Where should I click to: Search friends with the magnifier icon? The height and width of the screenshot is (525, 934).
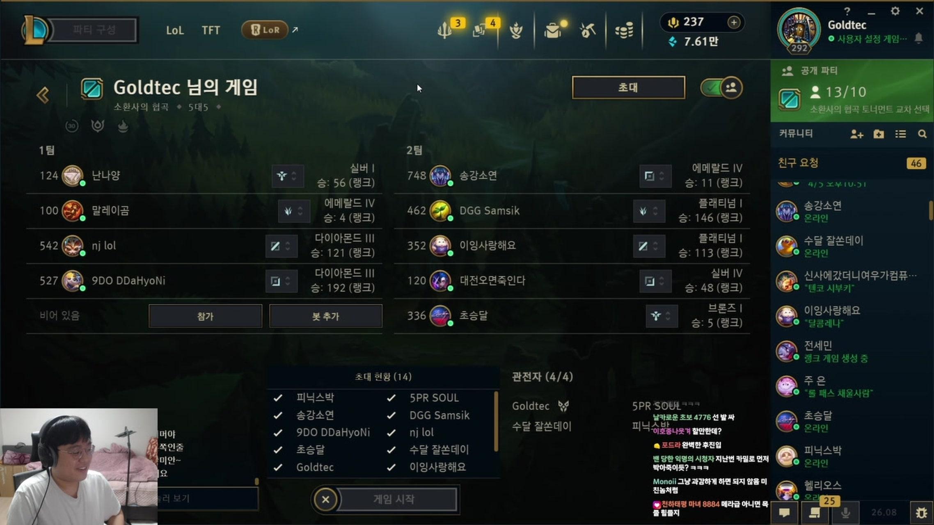click(922, 134)
